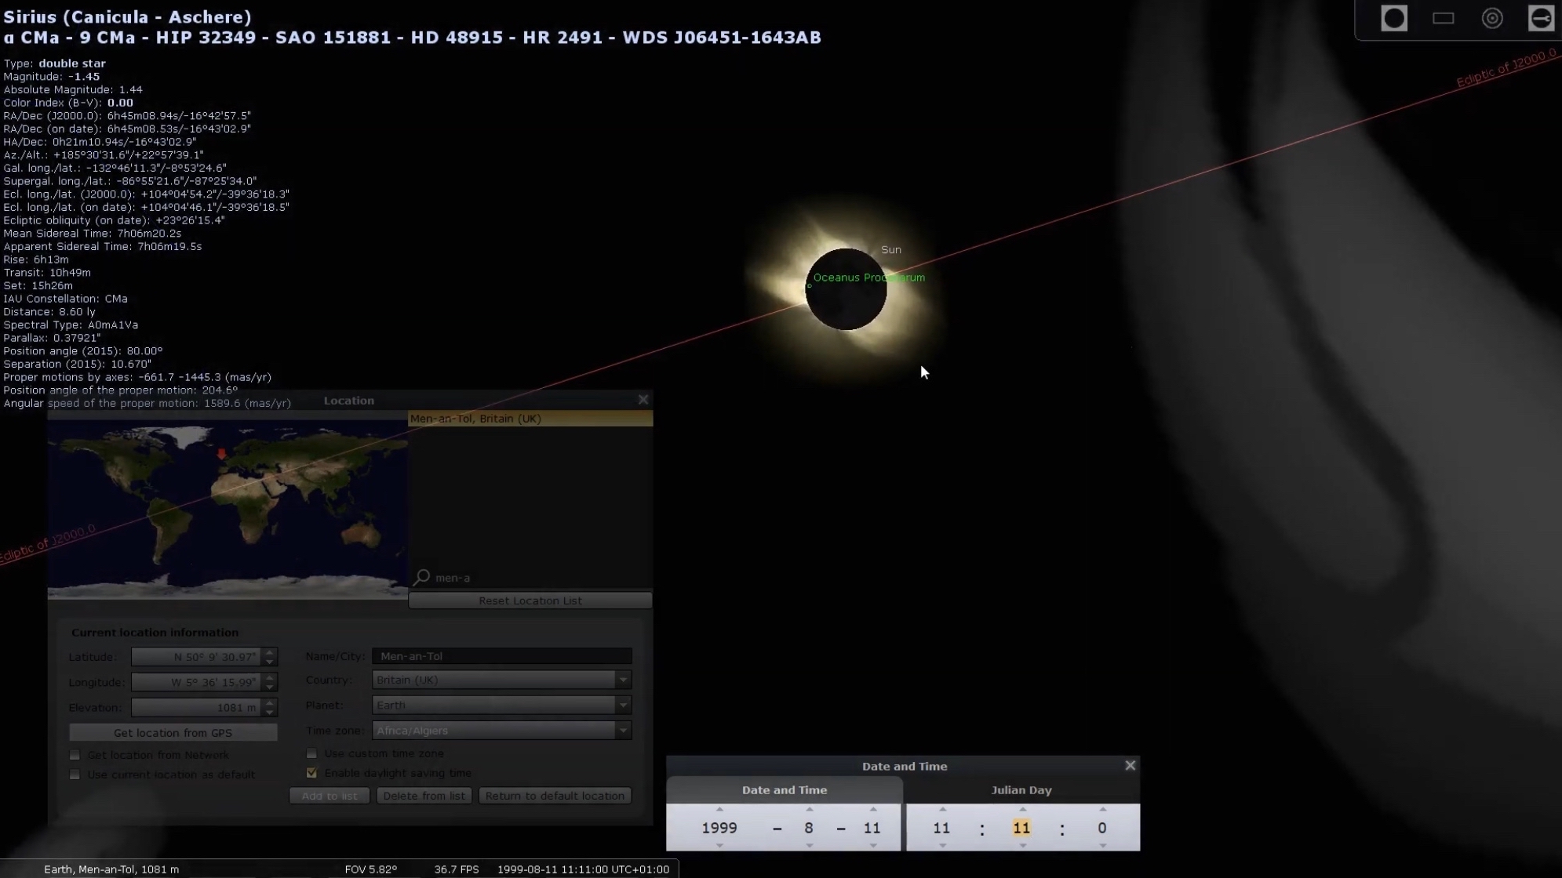Close the Date and Time window
The width and height of the screenshot is (1562, 878).
[x=1130, y=766]
